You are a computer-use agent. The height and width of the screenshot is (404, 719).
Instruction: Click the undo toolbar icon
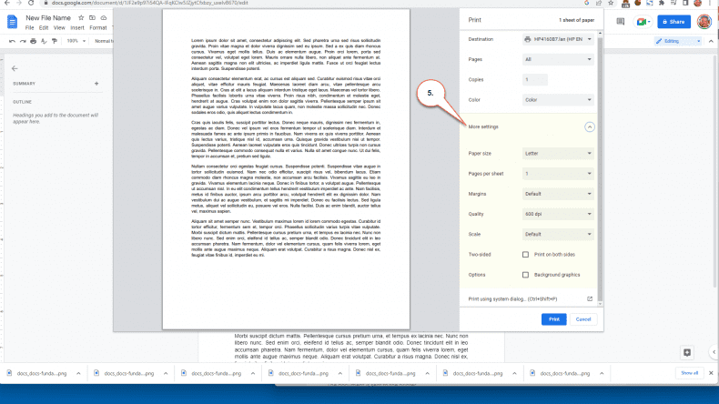pos(12,41)
